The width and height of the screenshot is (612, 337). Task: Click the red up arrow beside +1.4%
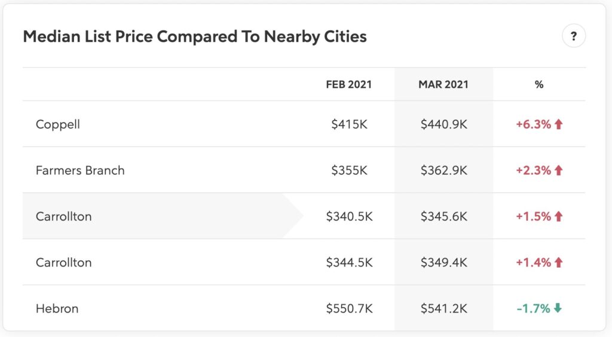point(559,262)
